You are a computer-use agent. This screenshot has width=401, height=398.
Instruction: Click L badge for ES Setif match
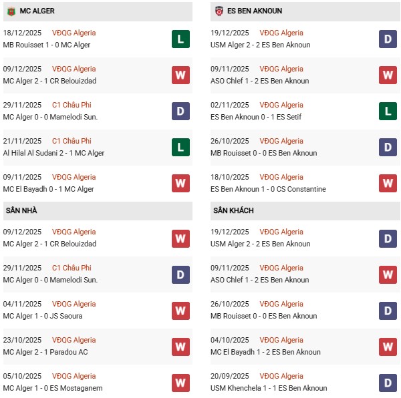point(388,111)
